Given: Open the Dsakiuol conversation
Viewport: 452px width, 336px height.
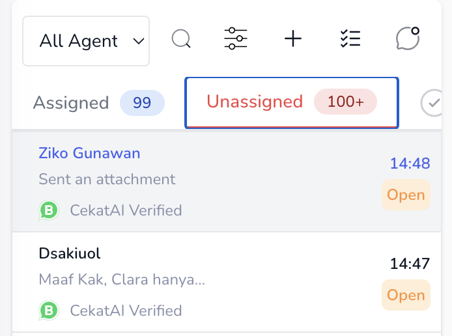Looking at the screenshot, I should [x=70, y=254].
